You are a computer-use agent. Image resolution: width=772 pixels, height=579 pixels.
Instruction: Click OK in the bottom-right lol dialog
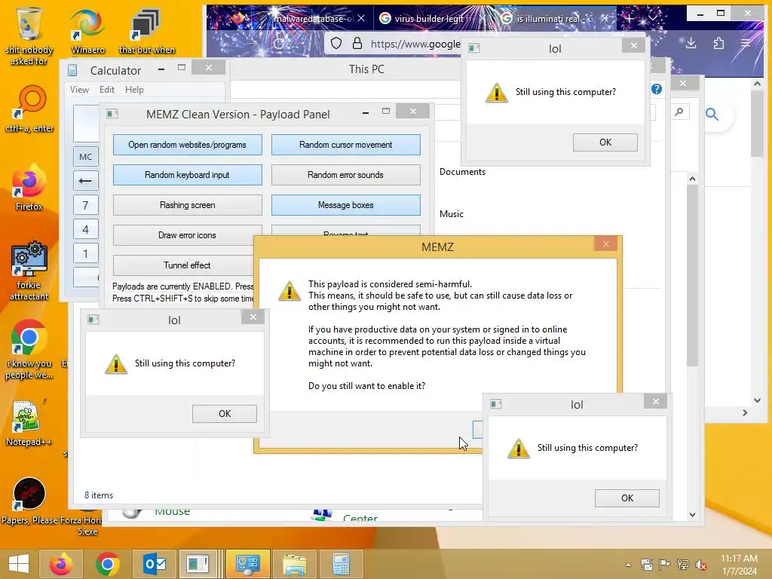(626, 498)
